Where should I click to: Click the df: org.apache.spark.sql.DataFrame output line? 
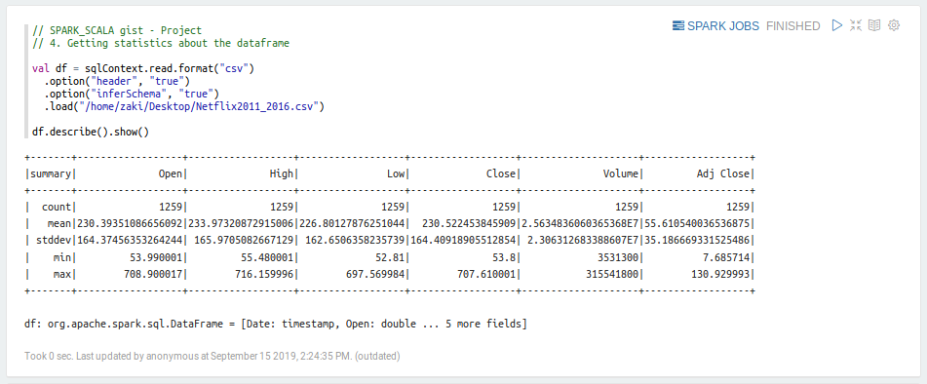276,324
